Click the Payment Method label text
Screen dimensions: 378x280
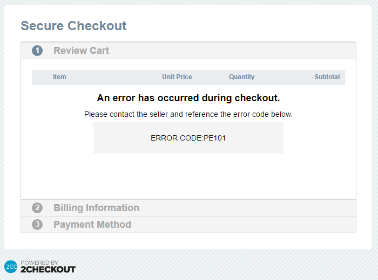click(92, 225)
